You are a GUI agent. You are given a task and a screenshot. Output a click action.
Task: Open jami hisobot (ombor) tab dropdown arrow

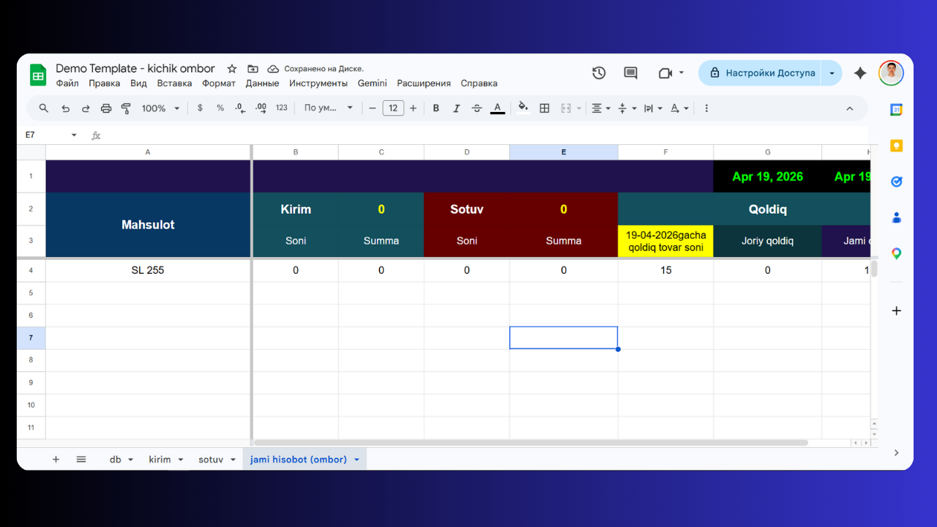tap(356, 460)
